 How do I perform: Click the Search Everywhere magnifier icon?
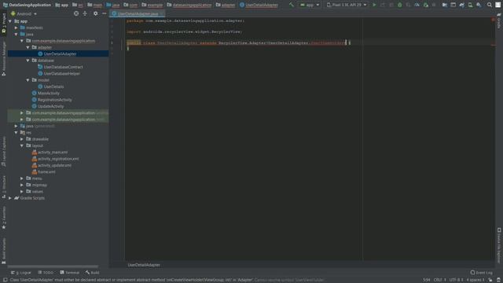[490, 5]
